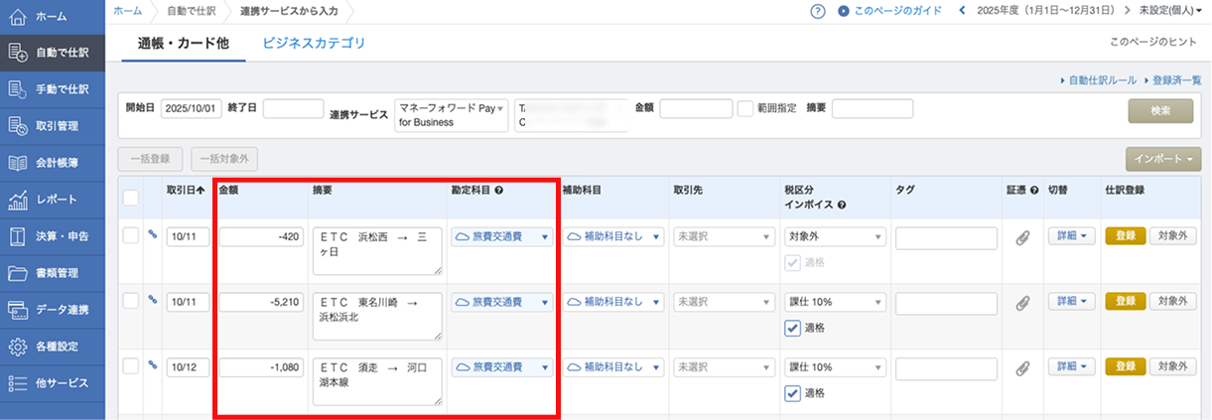Click the paperclip attachment icon for the -420 row

[x=1021, y=237]
